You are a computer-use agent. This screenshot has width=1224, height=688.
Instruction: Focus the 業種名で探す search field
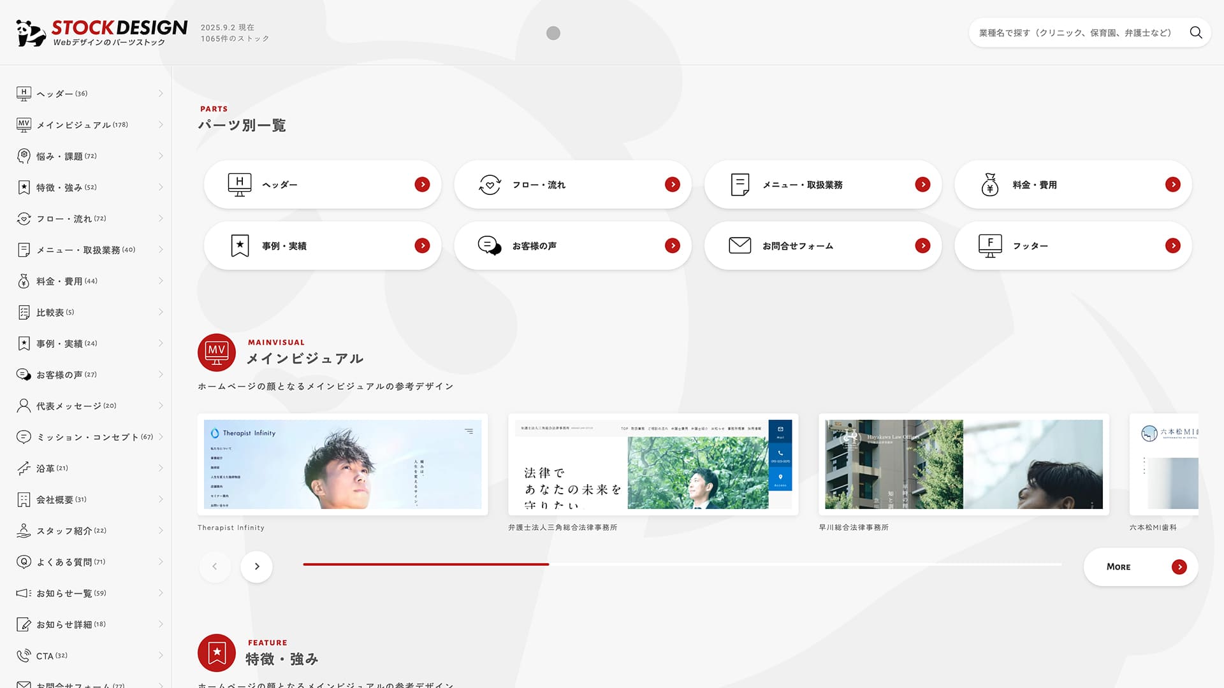tap(1075, 32)
